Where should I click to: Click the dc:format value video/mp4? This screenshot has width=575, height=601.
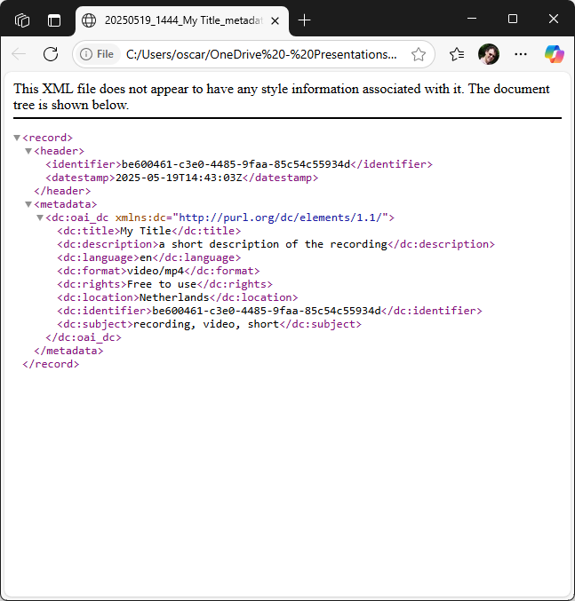[156, 271]
